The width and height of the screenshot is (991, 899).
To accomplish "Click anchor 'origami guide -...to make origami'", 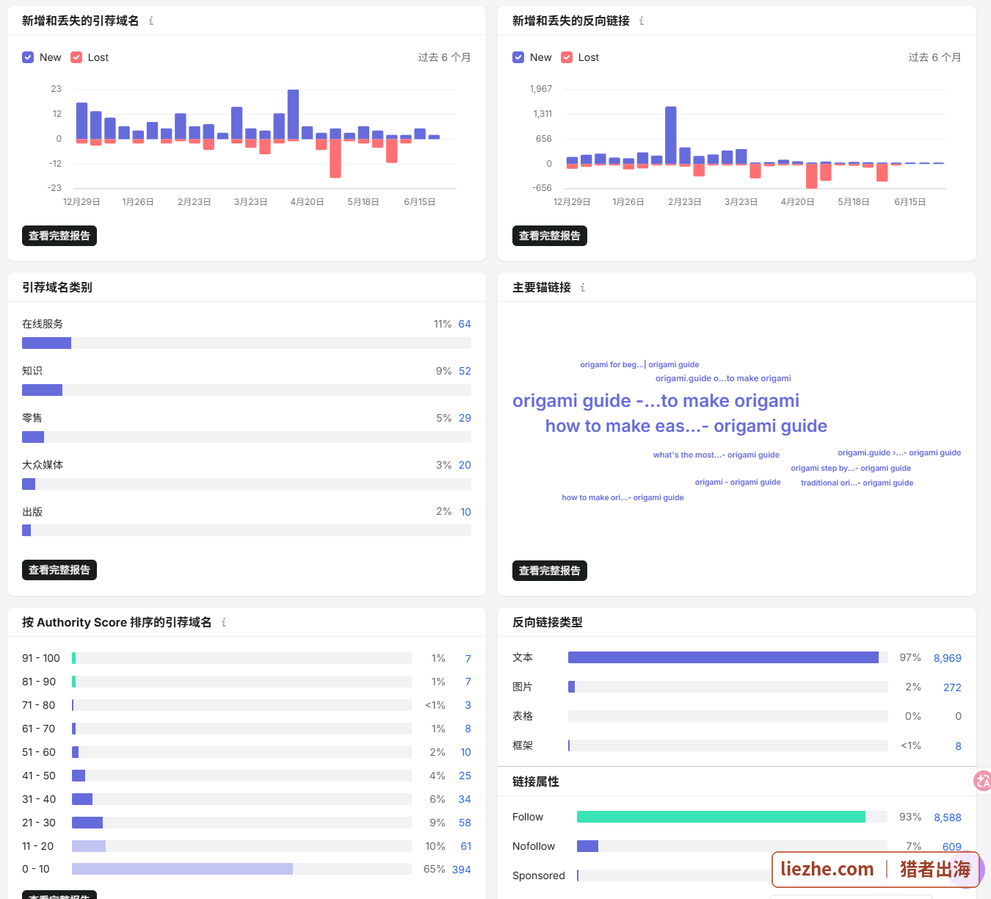I will pyautogui.click(x=656, y=400).
